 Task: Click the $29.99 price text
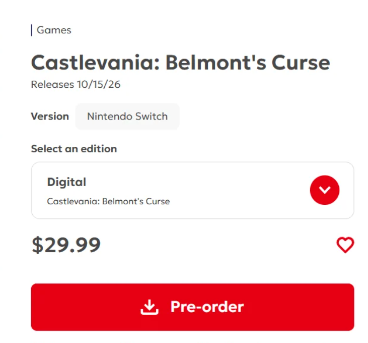click(x=66, y=245)
